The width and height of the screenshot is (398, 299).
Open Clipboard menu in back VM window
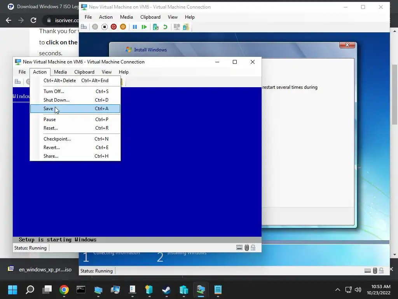click(x=150, y=17)
